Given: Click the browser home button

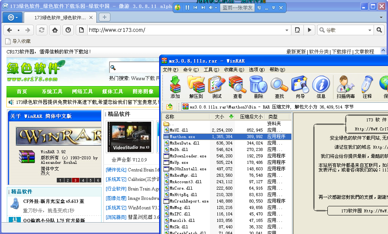Looking at the screenshot, I should coord(55,30).
